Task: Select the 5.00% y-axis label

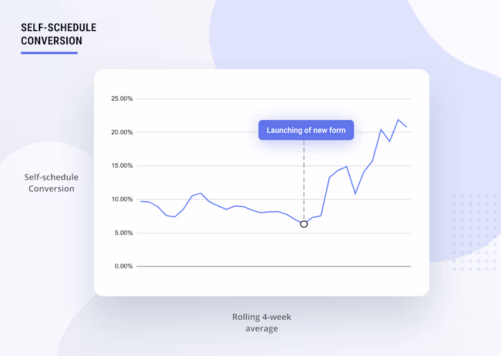Action: (124, 233)
